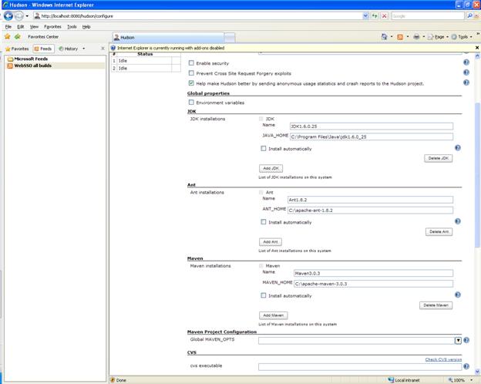
Task: Click the Add JDK button
Action: tap(271, 169)
